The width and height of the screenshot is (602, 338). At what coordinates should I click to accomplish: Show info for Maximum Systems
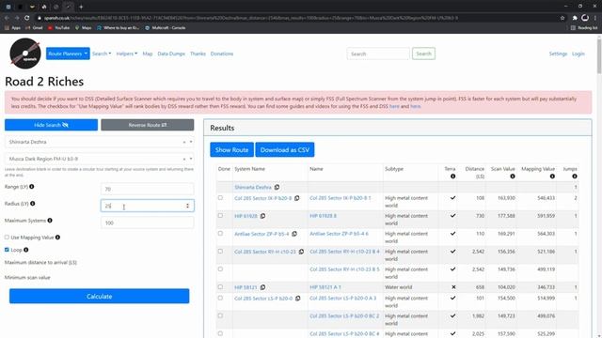click(50, 221)
